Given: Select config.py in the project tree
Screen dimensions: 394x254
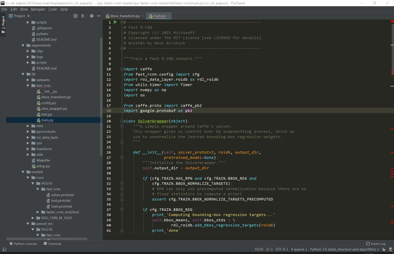Looking at the screenshot, I should point(49,103).
